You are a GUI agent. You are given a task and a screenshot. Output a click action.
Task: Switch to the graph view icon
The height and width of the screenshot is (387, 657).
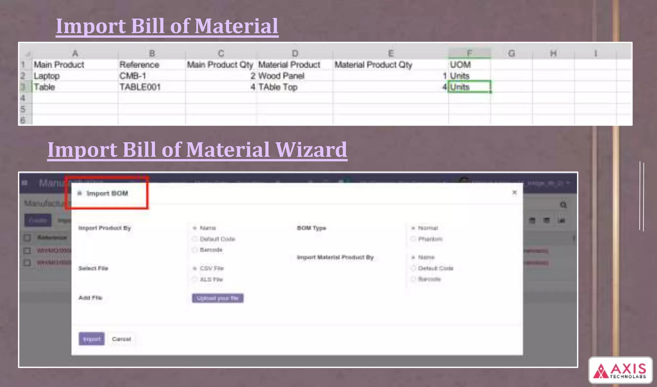pos(562,220)
